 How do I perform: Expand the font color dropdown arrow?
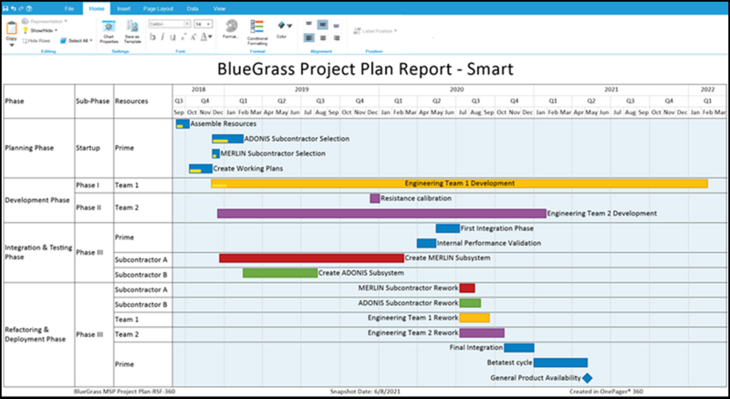(211, 37)
